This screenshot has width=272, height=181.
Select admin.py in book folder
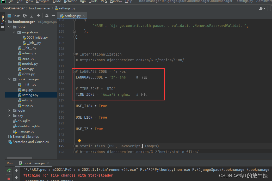27,53
